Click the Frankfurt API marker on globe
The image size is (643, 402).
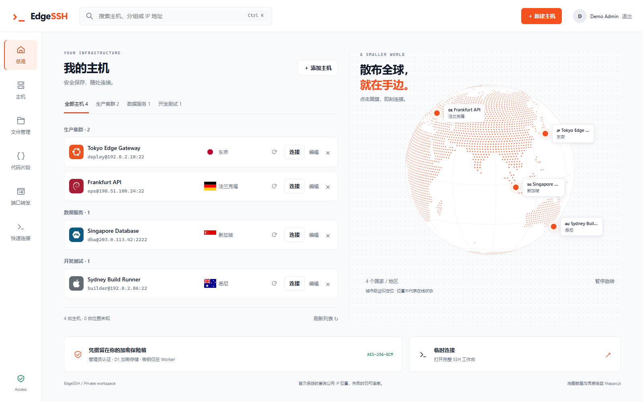(437, 113)
